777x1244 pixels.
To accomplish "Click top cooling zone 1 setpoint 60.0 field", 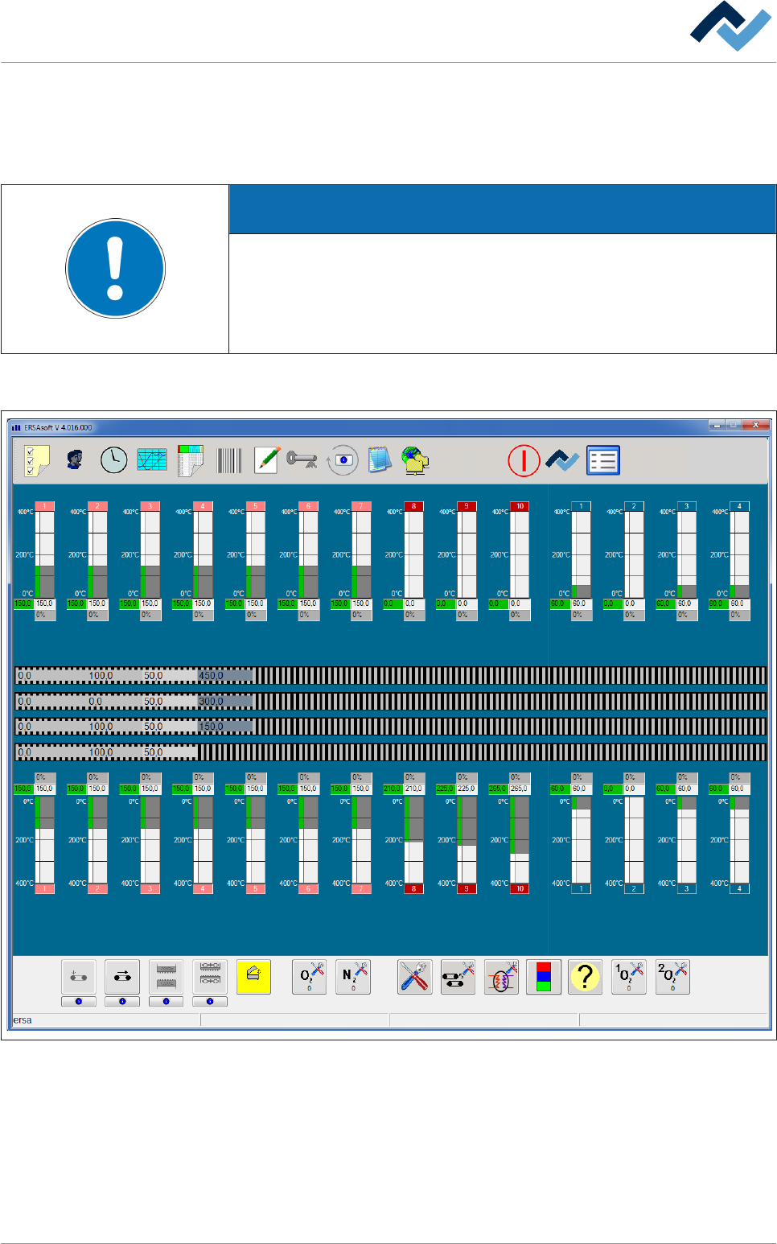I will pos(582,603).
